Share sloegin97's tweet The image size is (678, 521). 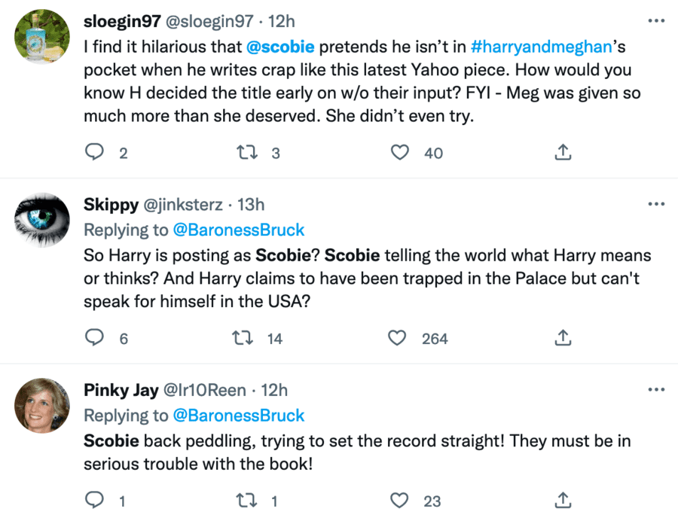[562, 153]
